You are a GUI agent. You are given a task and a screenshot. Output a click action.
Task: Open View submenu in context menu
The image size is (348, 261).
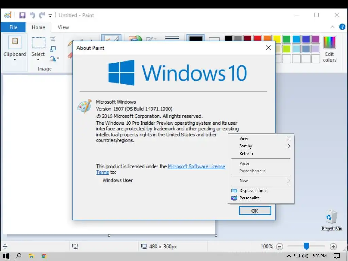[261, 139]
